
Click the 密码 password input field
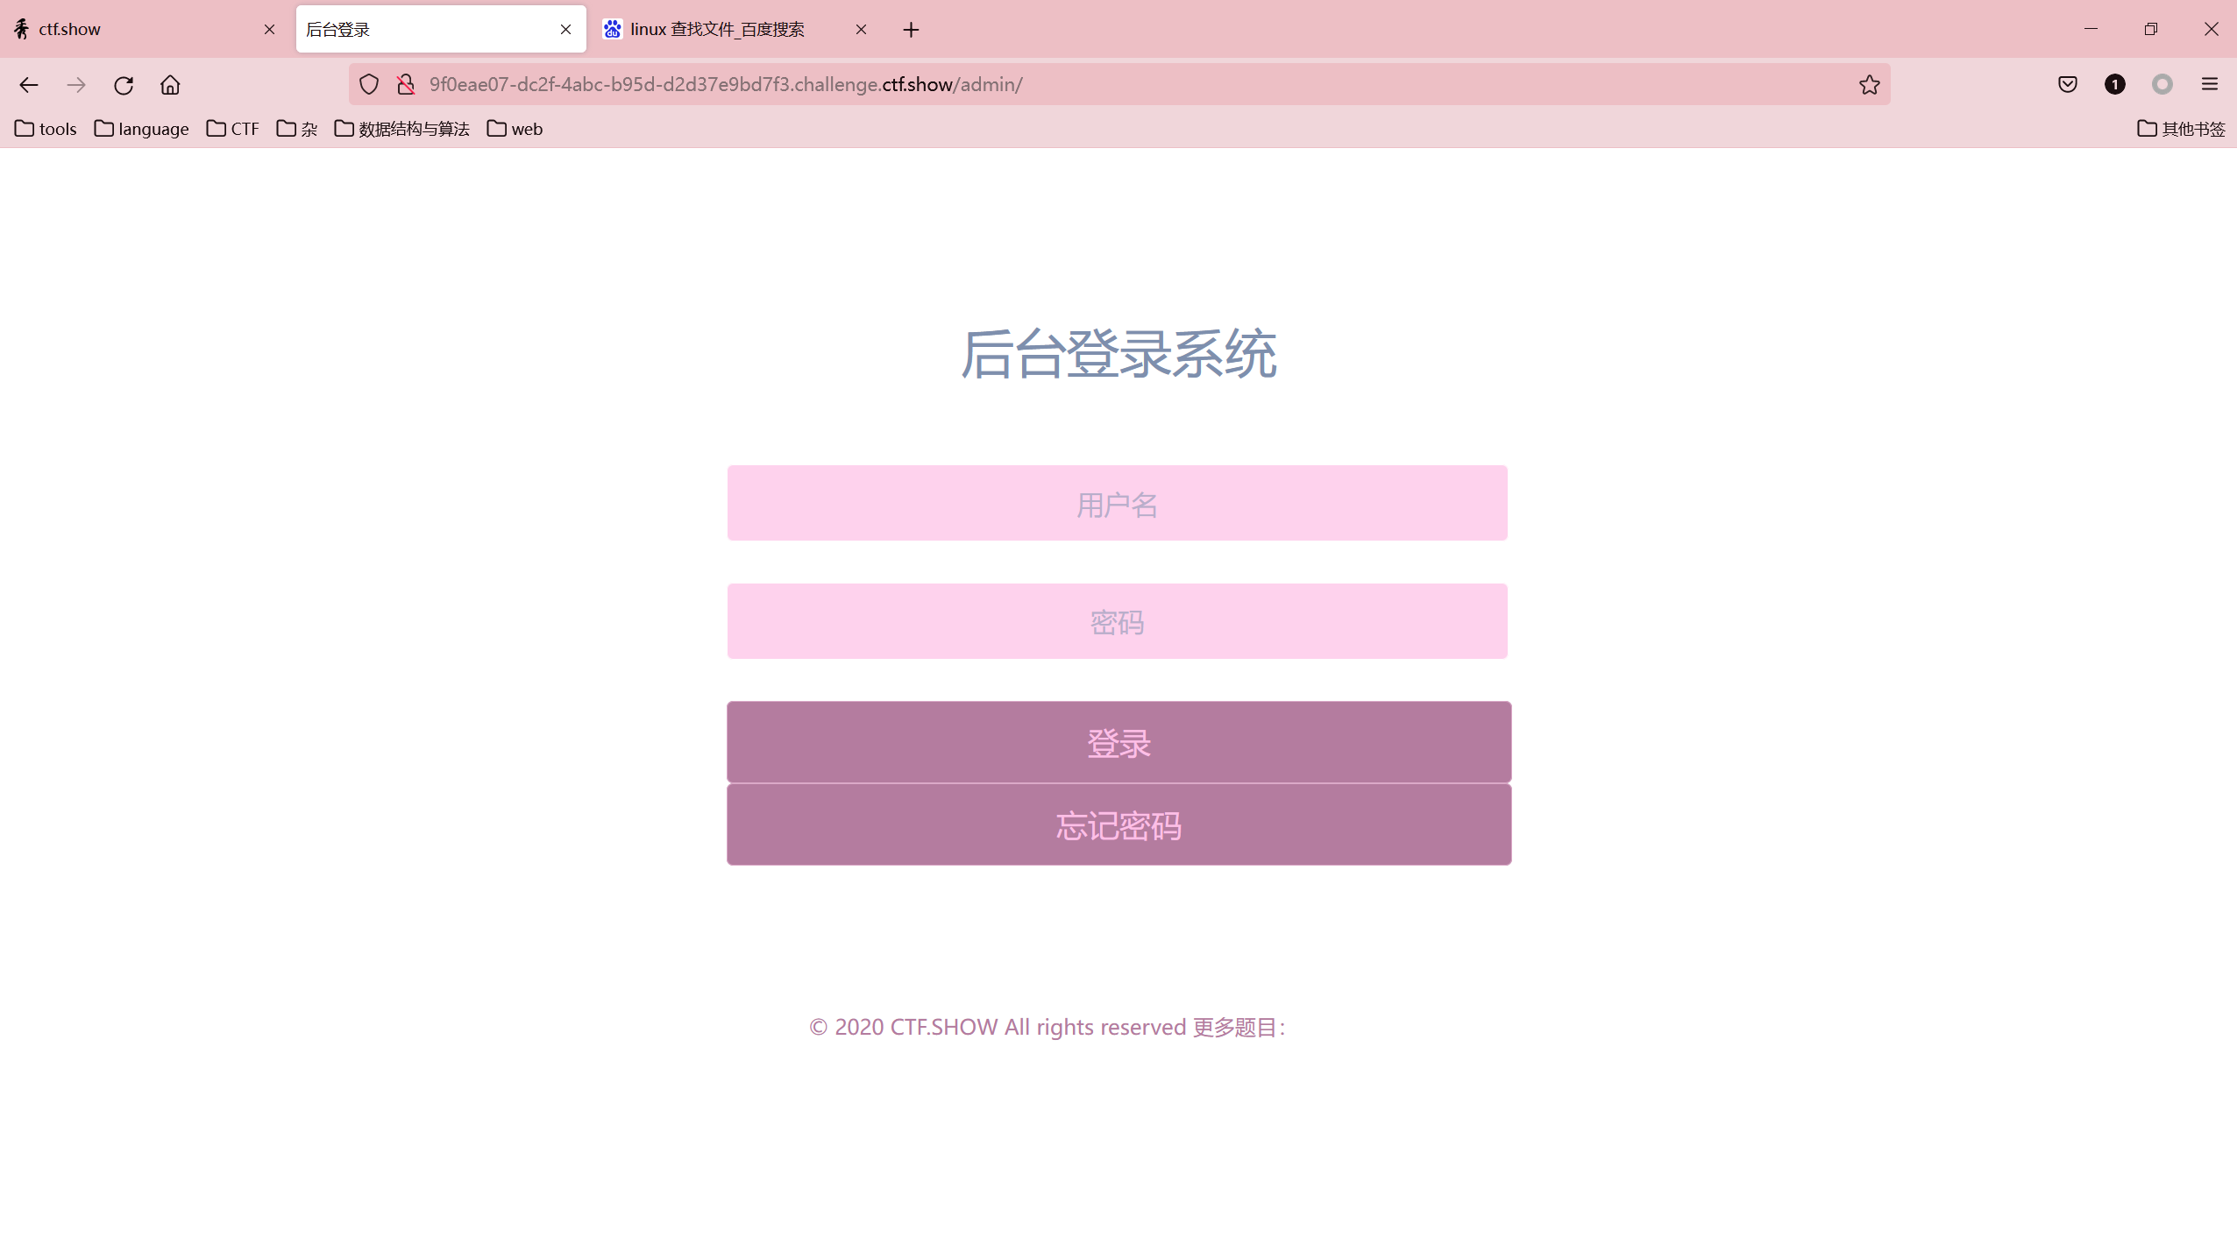point(1117,620)
